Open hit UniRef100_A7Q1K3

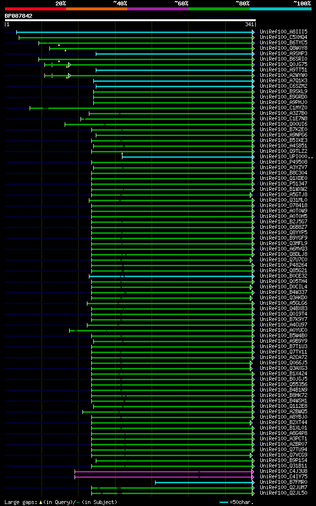pyautogui.click(x=283, y=81)
